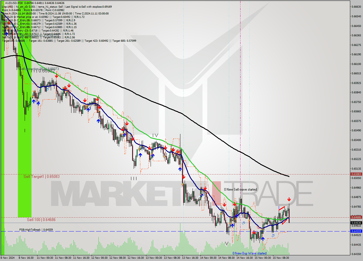Viewport: 363px width, 261px height.
Task: Click the '14 Nov 08:30' time axis label
Action: tap(227, 258)
